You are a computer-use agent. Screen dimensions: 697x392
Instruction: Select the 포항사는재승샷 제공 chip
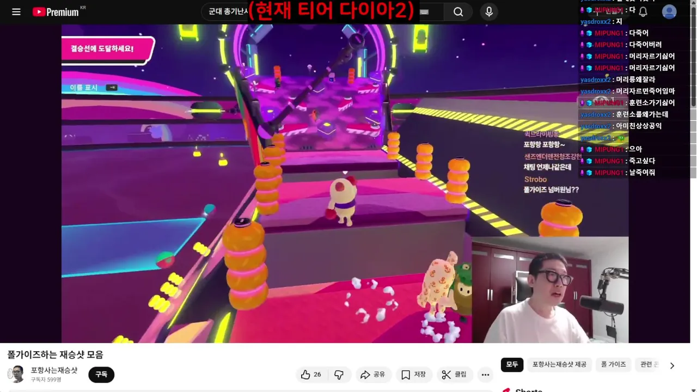click(x=559, y=364)
